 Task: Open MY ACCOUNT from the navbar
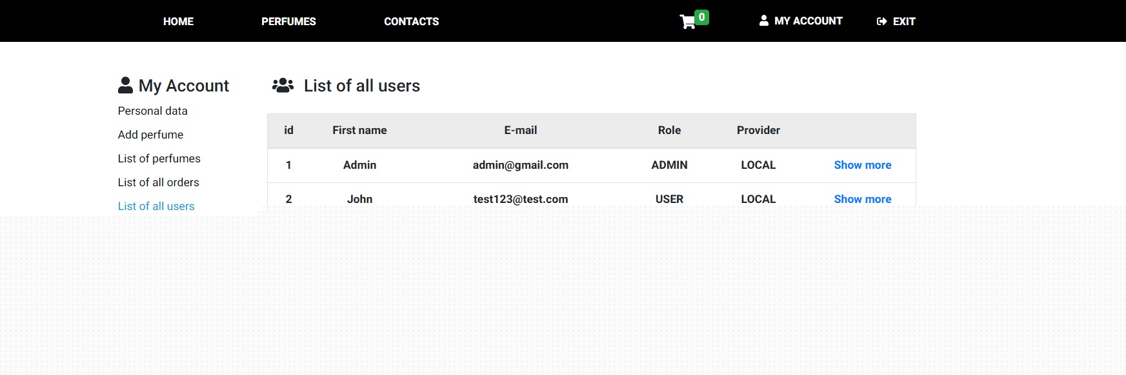point(808,21)
